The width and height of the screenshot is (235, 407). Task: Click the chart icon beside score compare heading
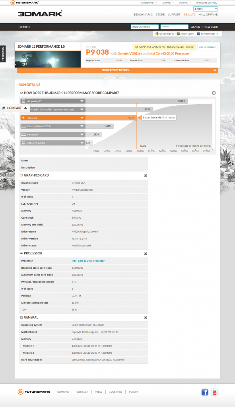point(21,93)
